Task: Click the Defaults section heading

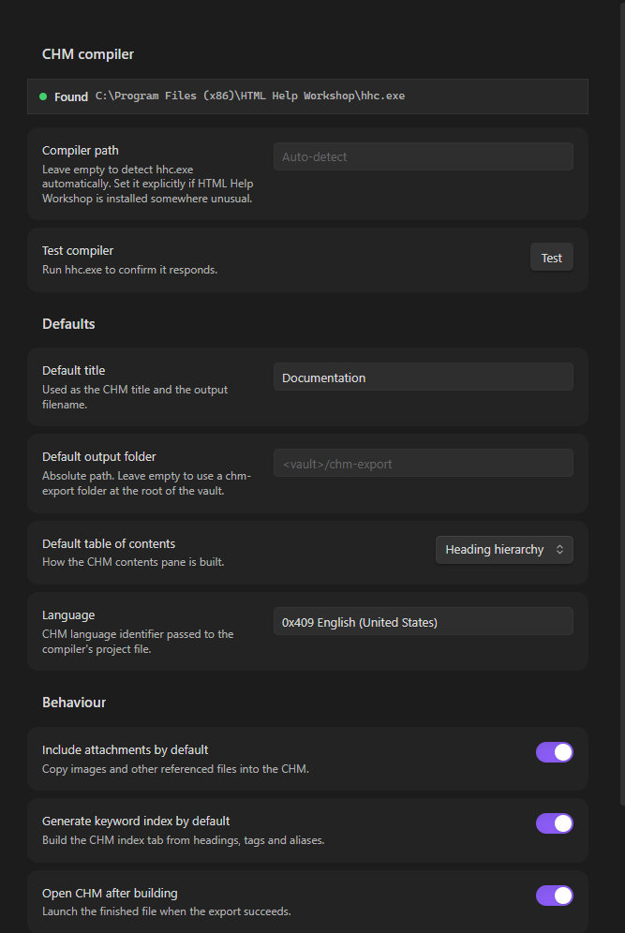Action: (68, 324)
